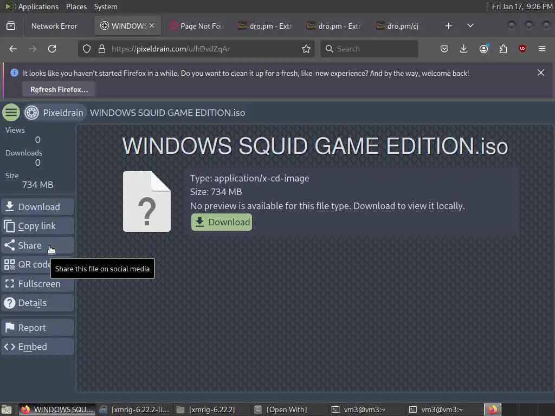Image resolution: width=555 pixels, height=416 pixels.
Task: Select first vm3@vm3:~ terminal taskbar entry
Action: pyautogui.click(x=365, y=409)
